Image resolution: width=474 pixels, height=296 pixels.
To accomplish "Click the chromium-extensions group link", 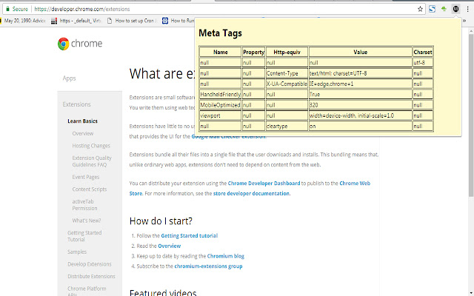I will point(208,266).
